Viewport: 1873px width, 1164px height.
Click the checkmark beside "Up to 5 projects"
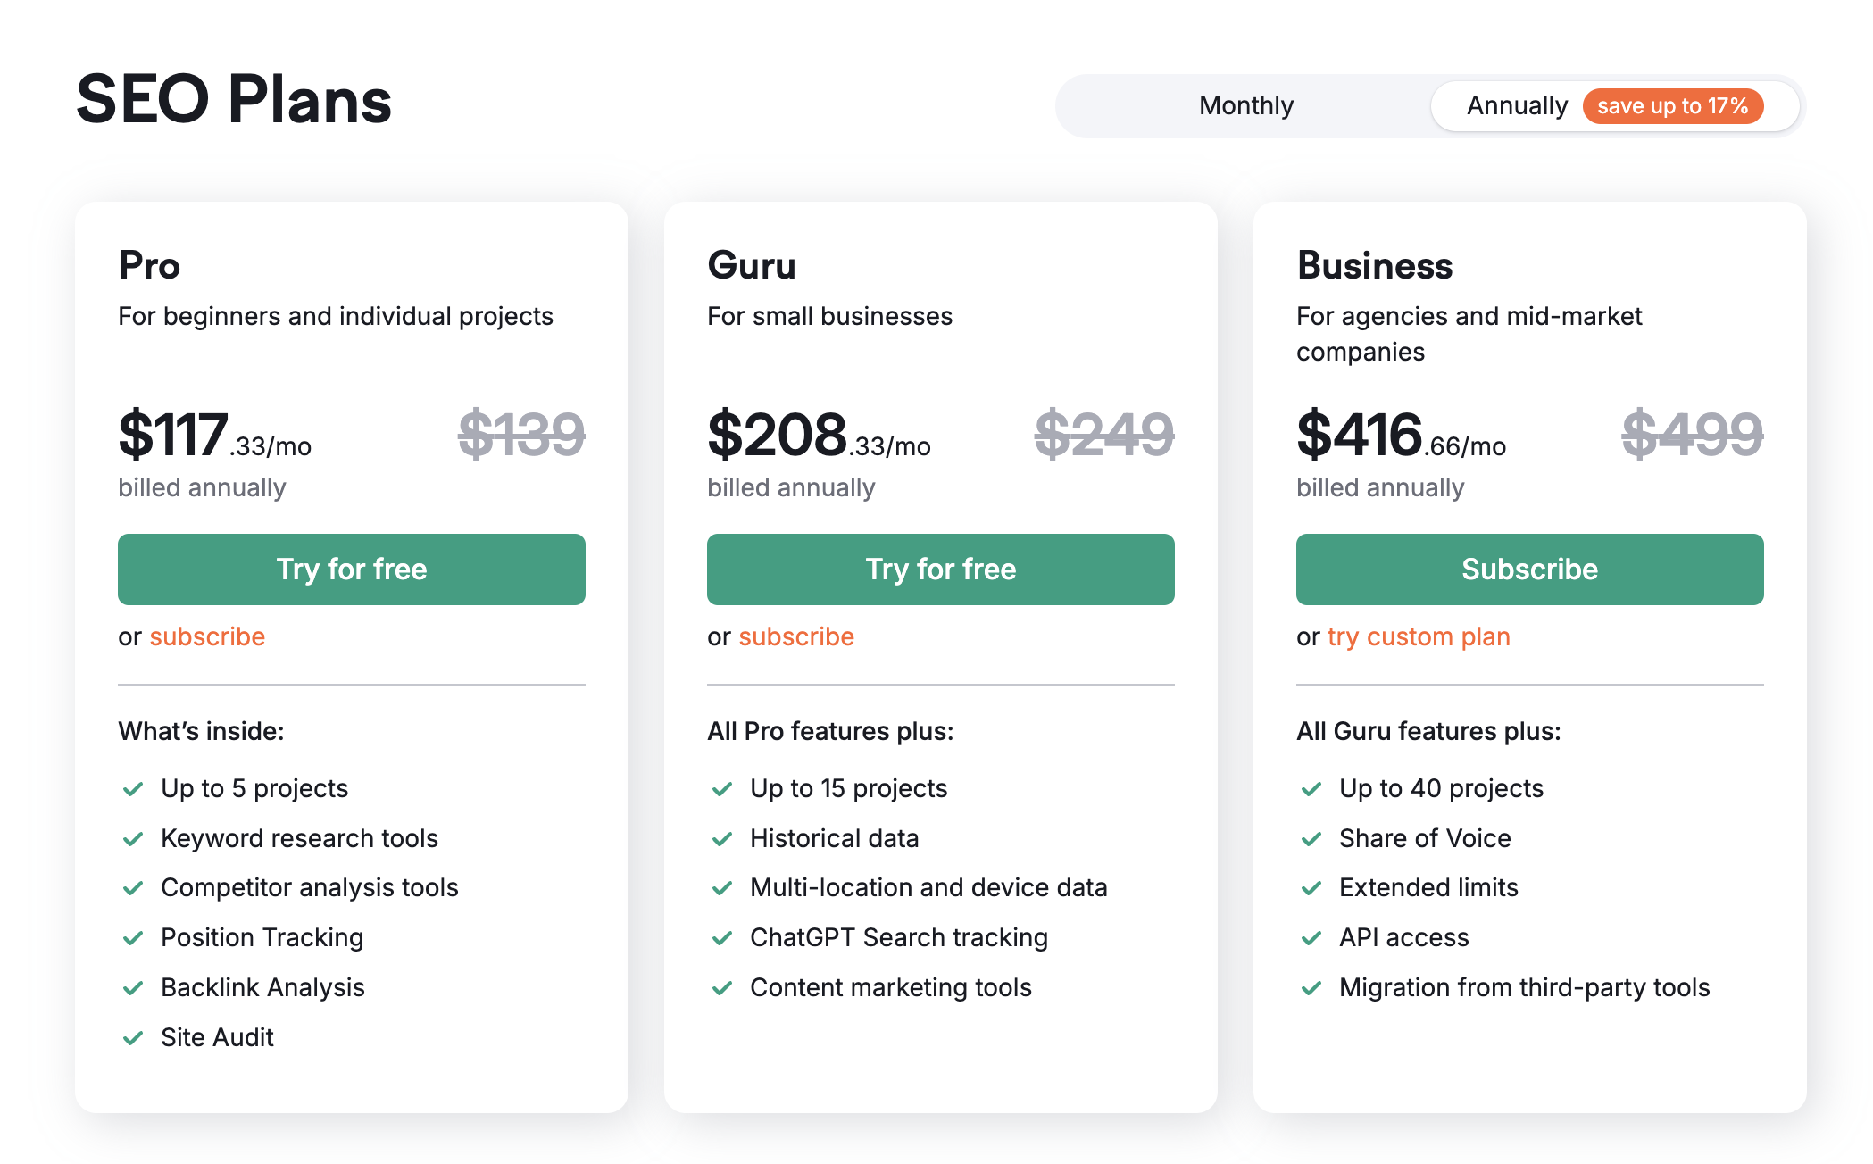(135, 788)
